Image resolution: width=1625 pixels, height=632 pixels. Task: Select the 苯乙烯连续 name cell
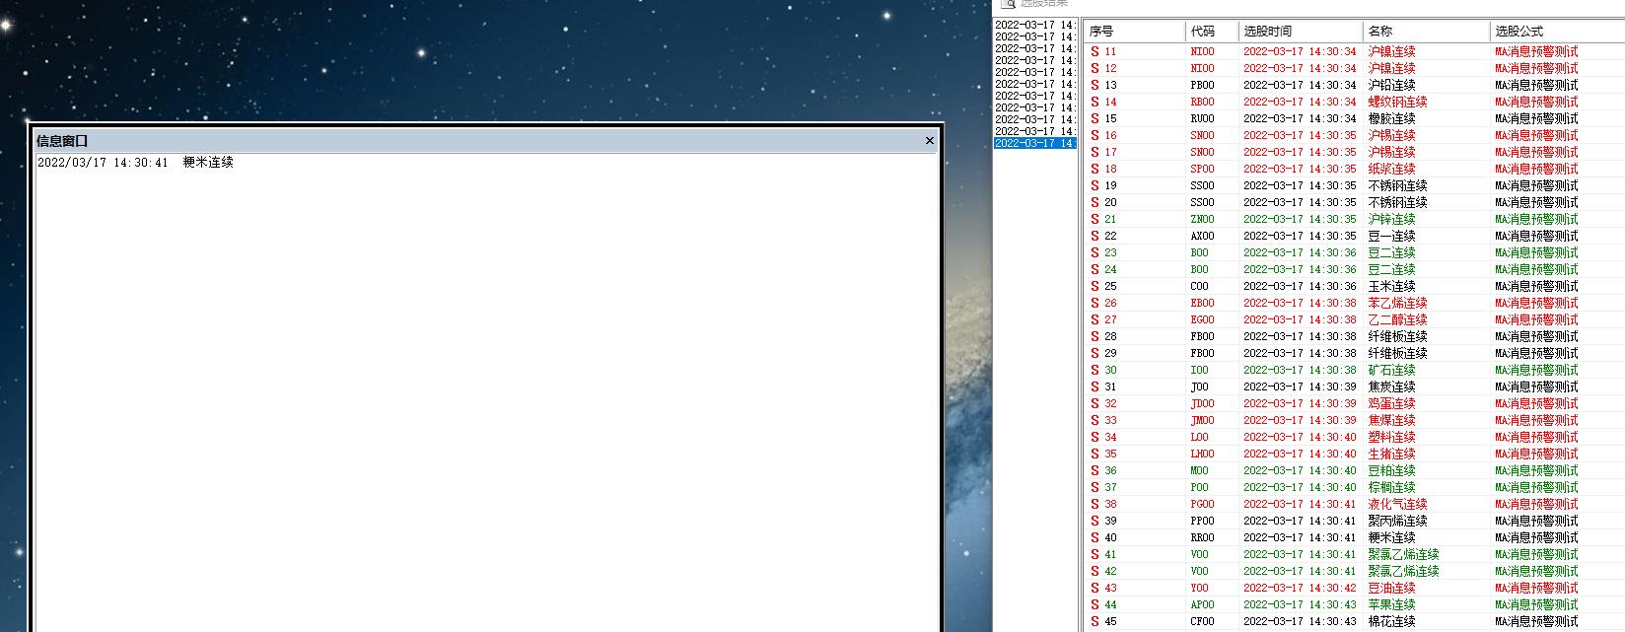click(1397, 303)
